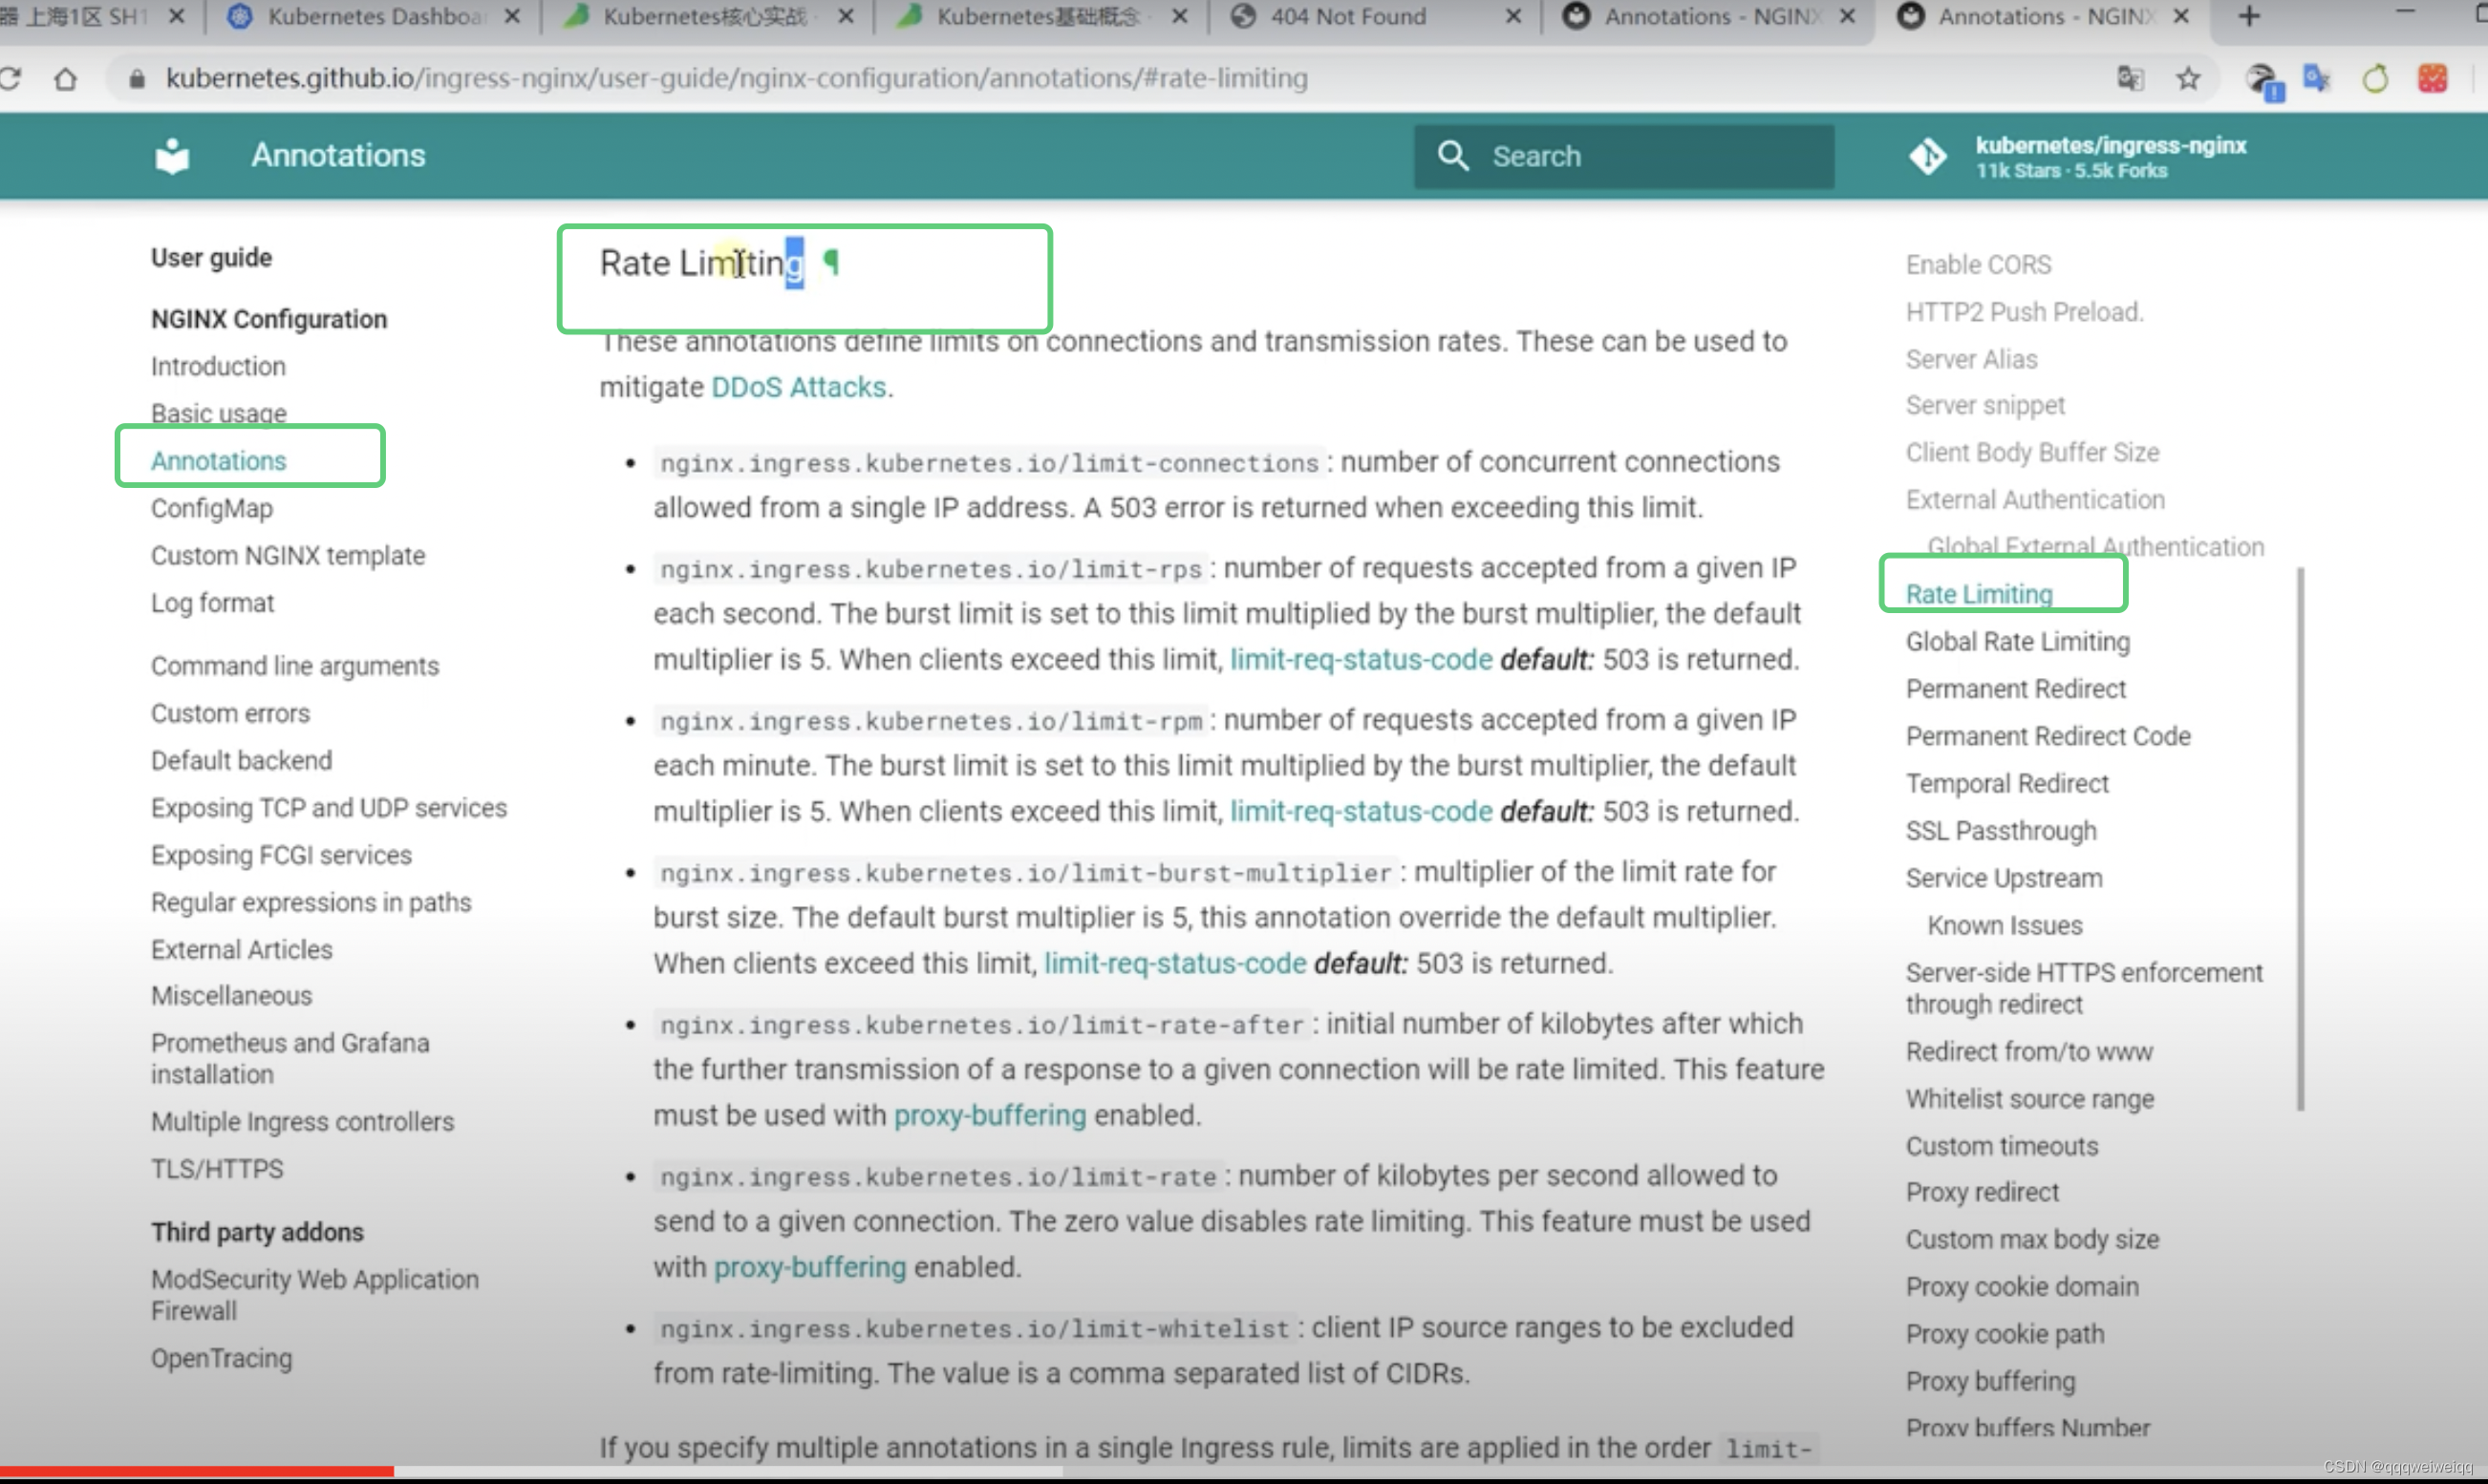Image resolution: width=2488 pixels, height=1484 pixels.
Task: Open a new browser tab
Action: 2248,17
